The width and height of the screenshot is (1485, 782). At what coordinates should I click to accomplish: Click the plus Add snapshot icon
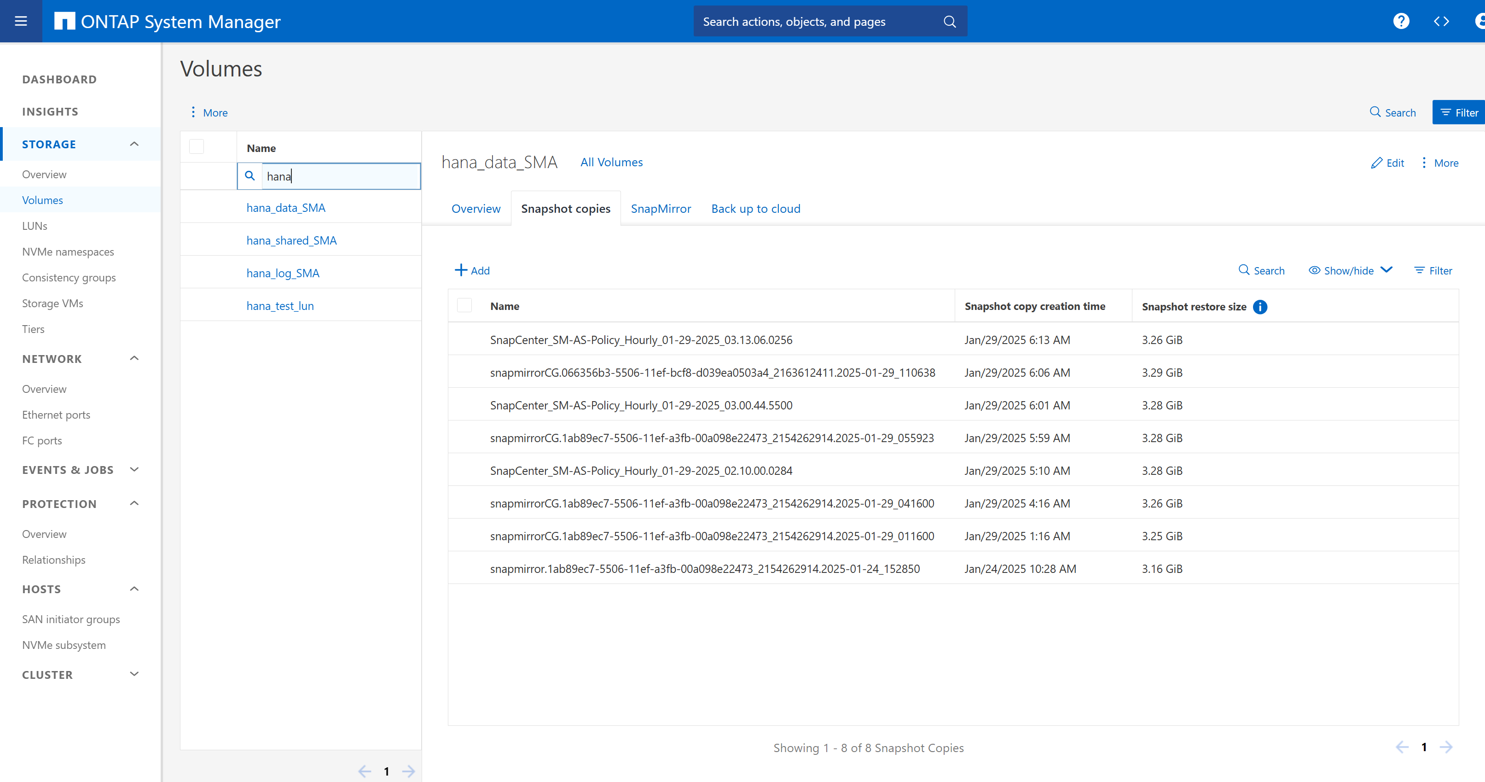click(461, 270)
